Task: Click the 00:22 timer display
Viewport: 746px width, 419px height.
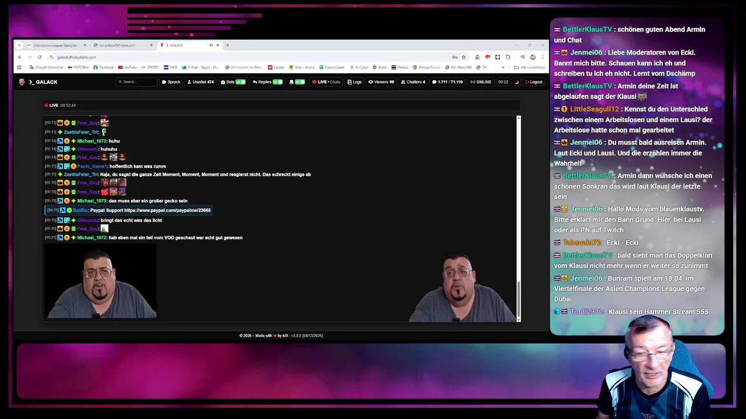Action: tap(503, 82)
